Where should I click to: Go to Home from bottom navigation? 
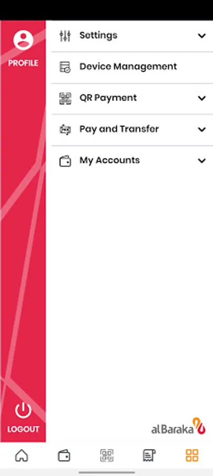pyautogui.click(x=22, y=455)
